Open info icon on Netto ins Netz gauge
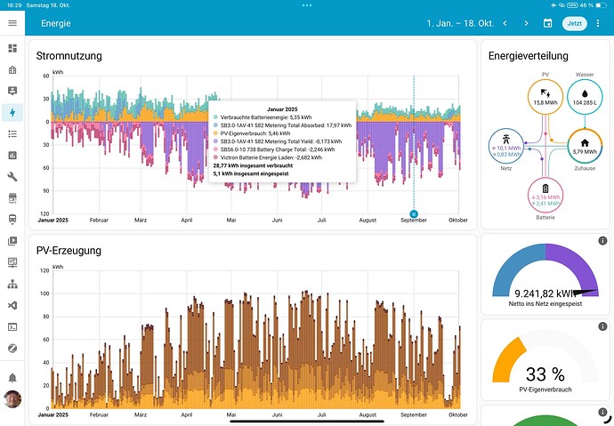The width and height of the screenshot is (614, 426). tap(602, 241)
